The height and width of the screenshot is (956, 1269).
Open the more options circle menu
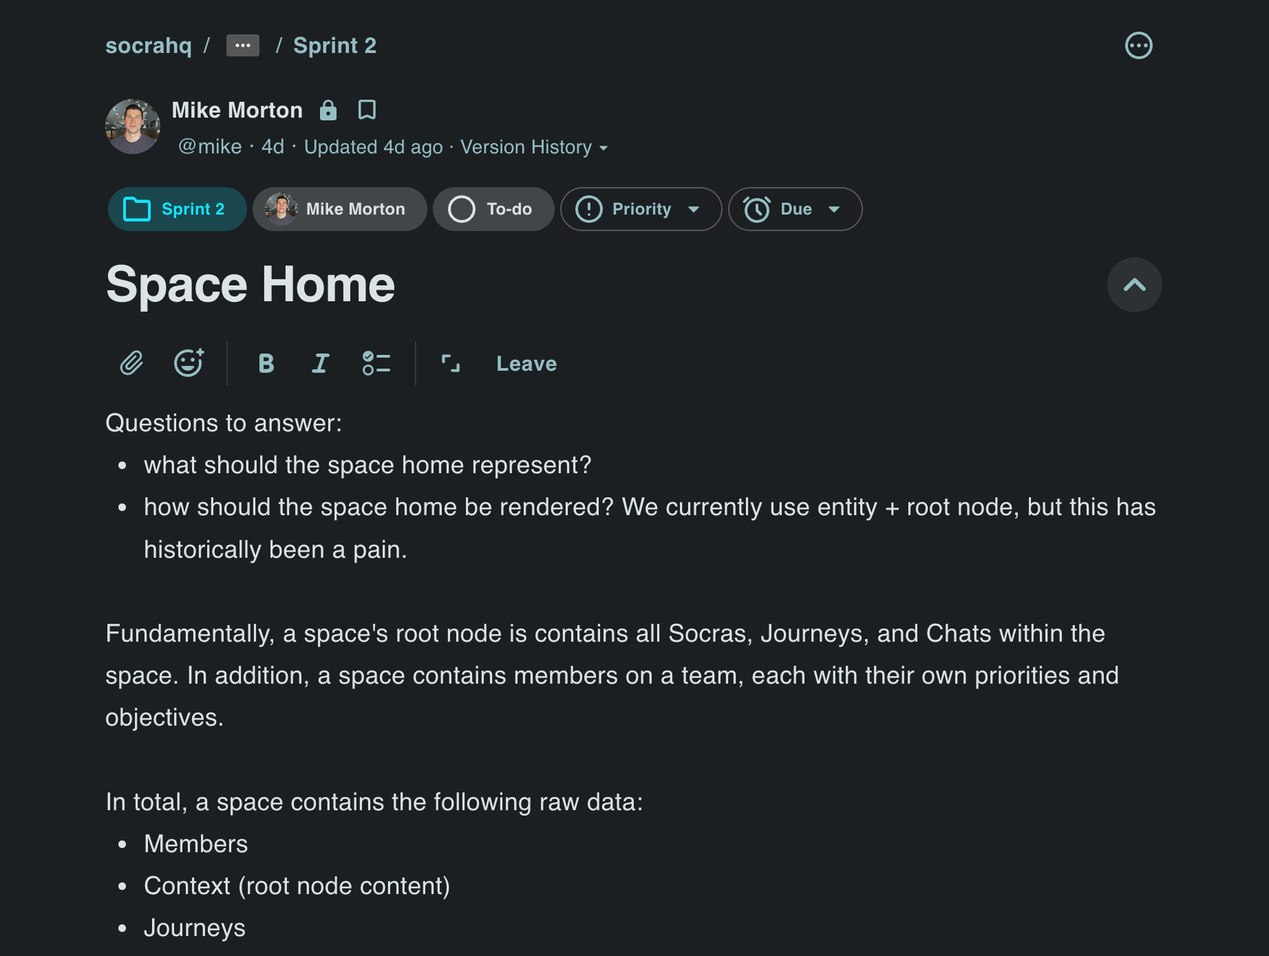(1138, 46)
